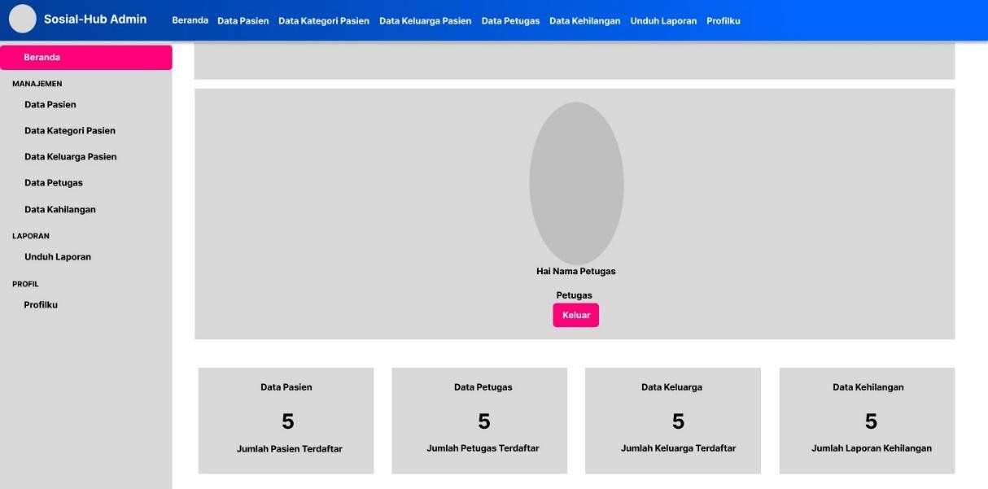Open Data Keluarga Pasien in the sidebar

(x=71, y=157)
